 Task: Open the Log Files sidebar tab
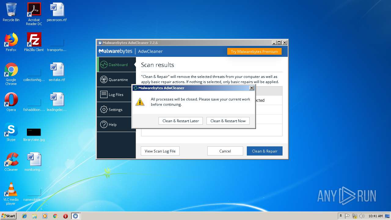[116, 94]
